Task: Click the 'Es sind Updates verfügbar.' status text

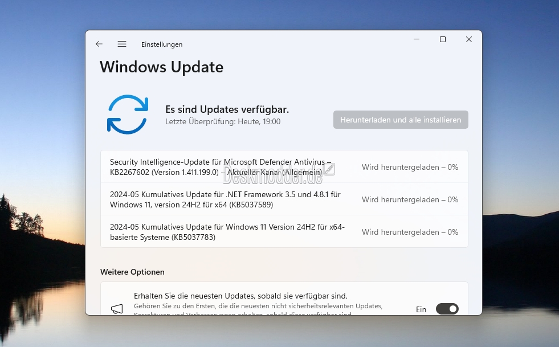Action: [227, 109]
